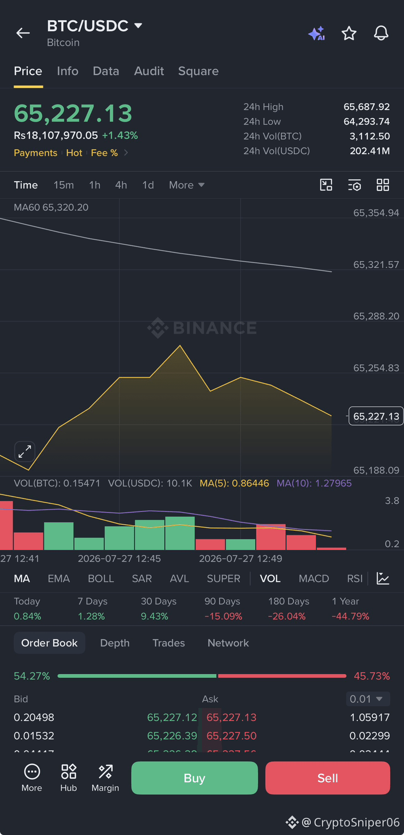Toggle the AVL indicator
404x835 pixels.
179,578
